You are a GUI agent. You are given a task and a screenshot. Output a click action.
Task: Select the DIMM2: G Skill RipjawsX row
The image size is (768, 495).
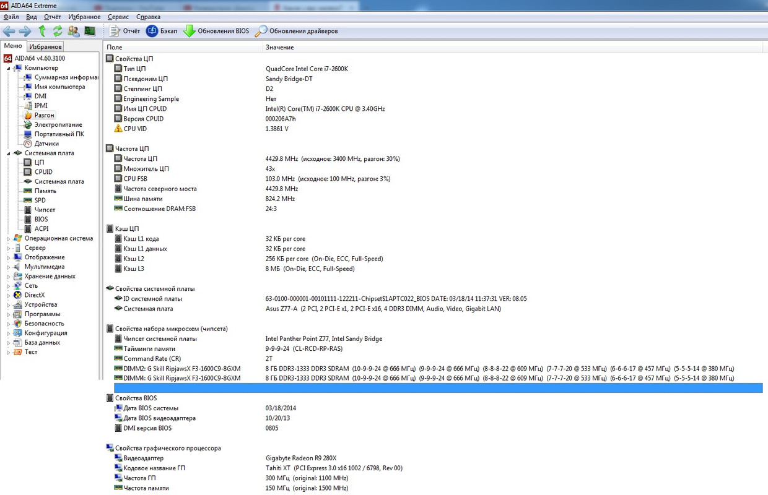pyautogui.click(x=438, y=369)
